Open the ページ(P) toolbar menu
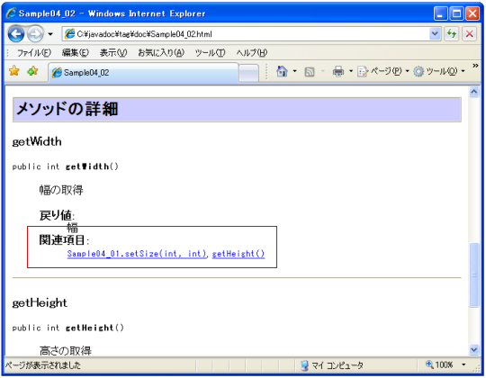 [x=383, y=72]
